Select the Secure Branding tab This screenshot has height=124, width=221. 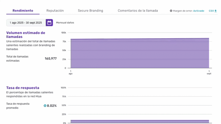[x=90, y=11]
